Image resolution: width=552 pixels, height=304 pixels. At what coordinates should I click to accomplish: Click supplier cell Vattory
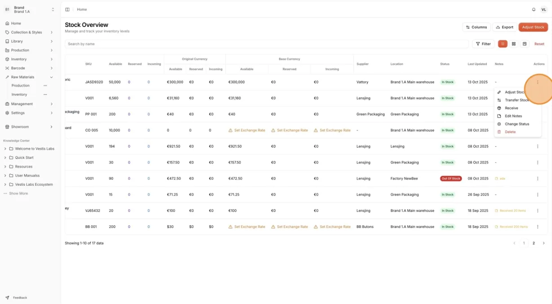pyautogui.click(x=362, y=82)
